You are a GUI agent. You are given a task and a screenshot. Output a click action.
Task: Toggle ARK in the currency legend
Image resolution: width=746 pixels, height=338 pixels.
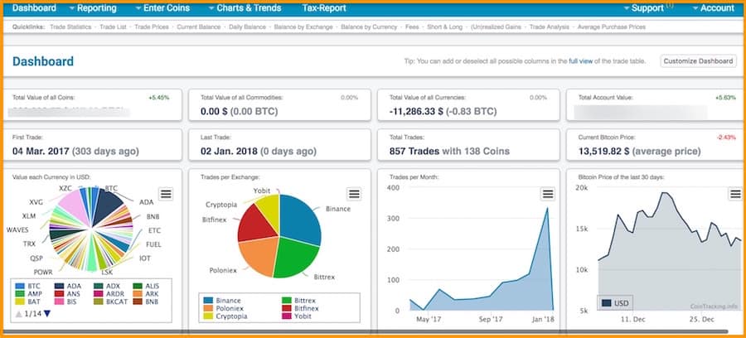(x=146, y=294)
